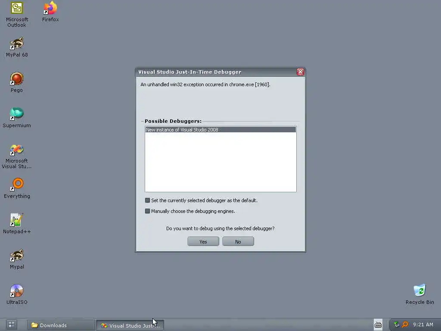This screenshot has height=331, width=441.
Task: Click the 9:21 AM taskbar clock
Action: coord(423,325)
